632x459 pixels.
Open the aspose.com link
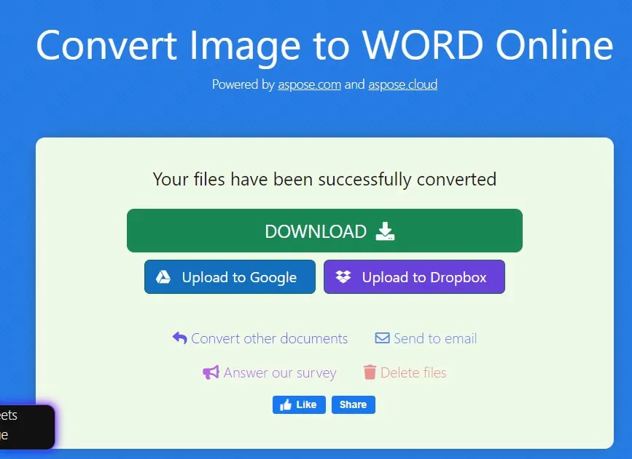[x=309, y=84]
